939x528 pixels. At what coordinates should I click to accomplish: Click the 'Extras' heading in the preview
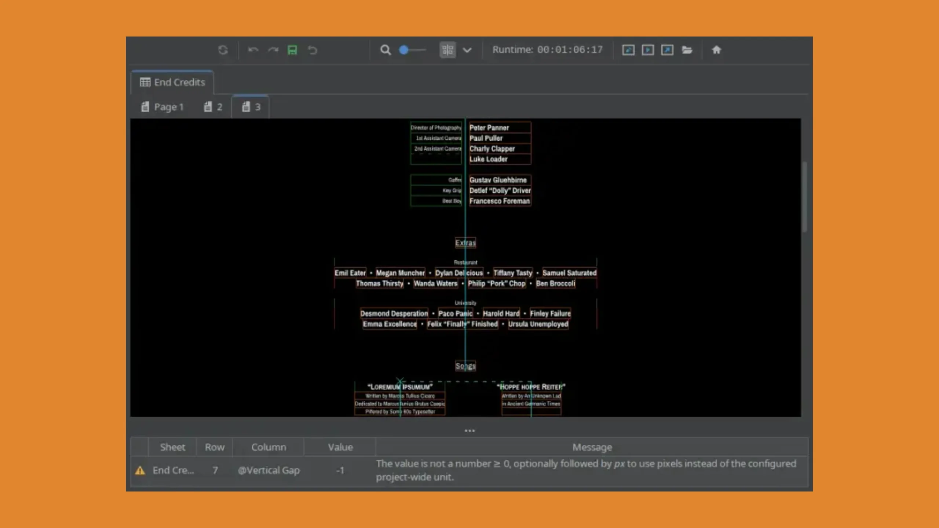(465, 243)
